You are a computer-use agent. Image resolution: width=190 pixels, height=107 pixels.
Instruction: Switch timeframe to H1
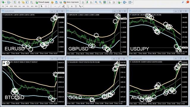click(20, 6)
